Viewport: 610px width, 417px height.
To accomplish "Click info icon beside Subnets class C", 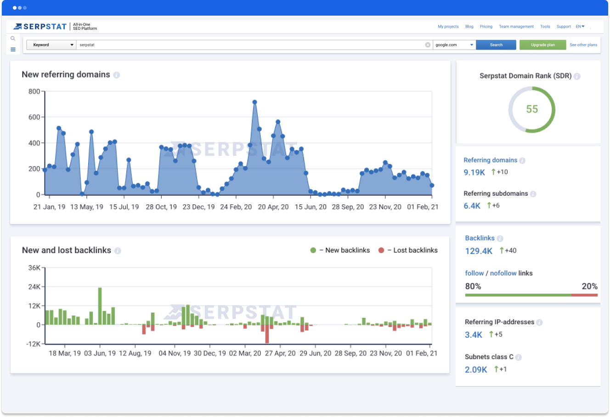I will click(519, 357).
